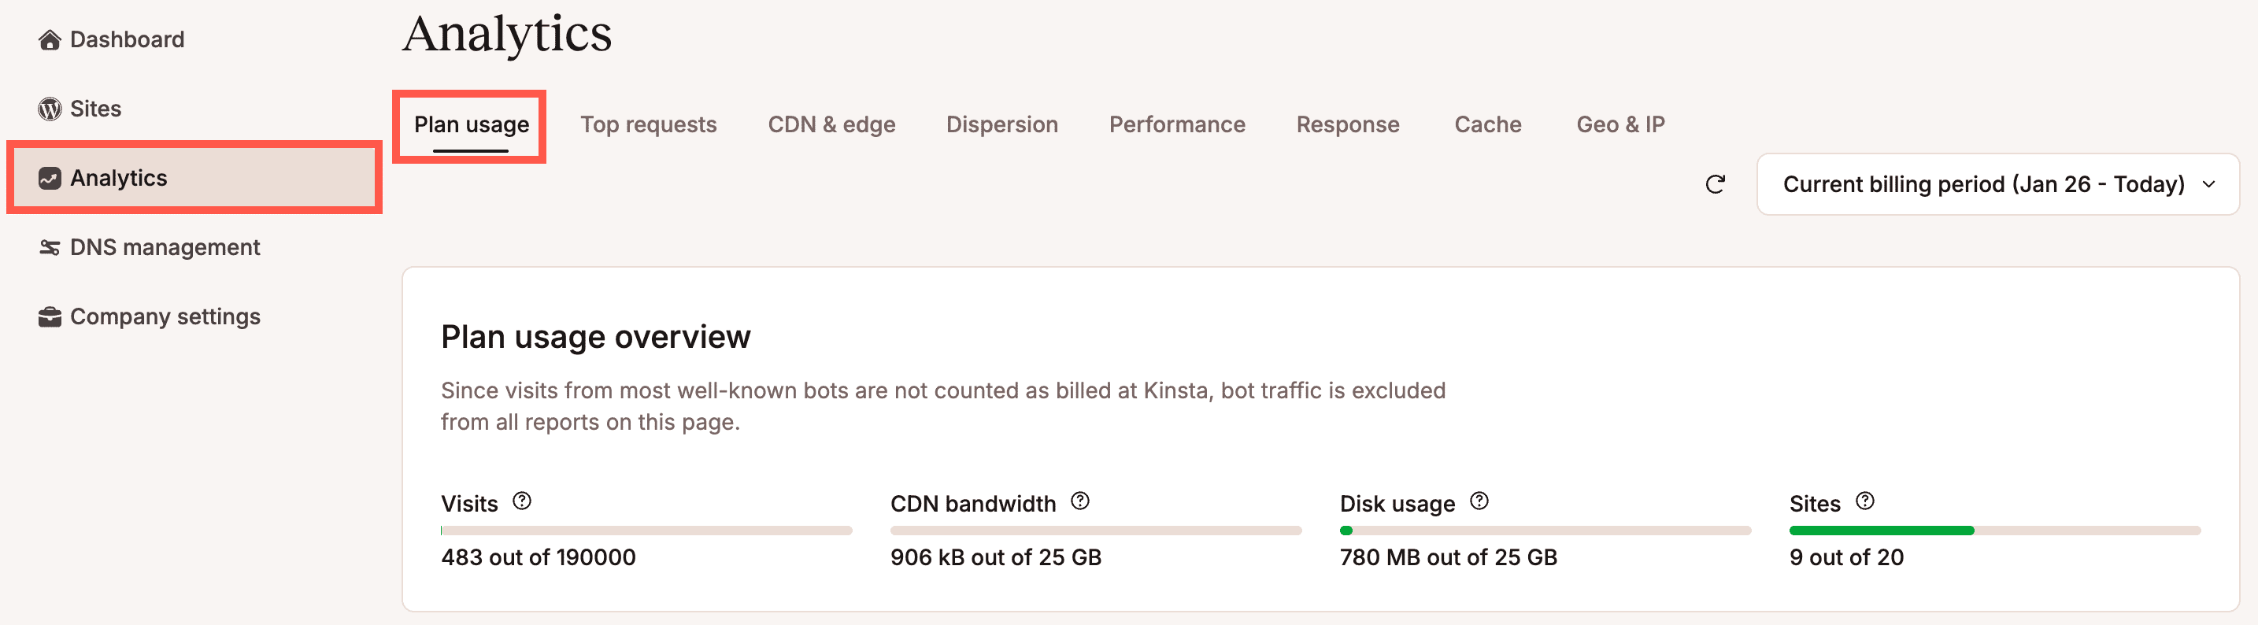Click the refresh icon near the billing period
2258x625 pixels.
[x=1716, y=184]
